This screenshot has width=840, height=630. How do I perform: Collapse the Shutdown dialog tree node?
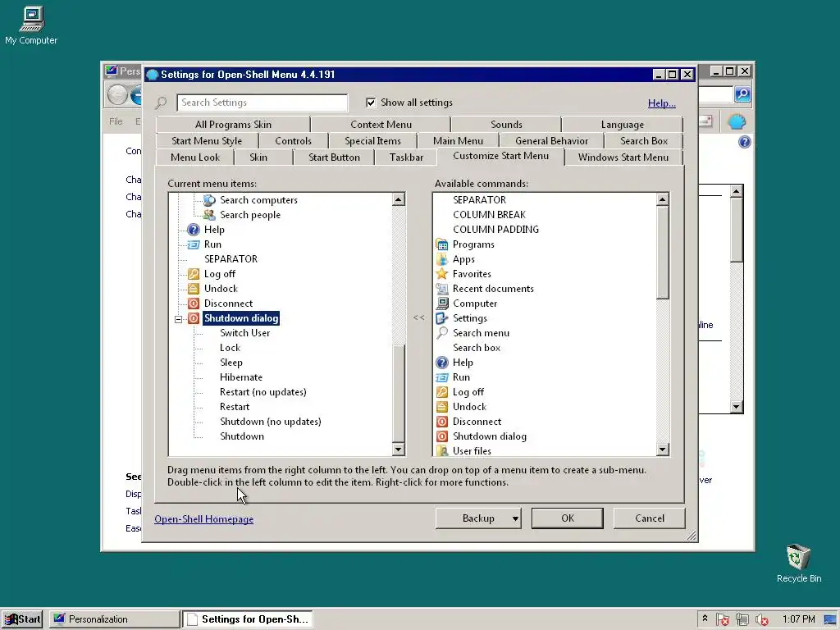click(x=178, y=319)
